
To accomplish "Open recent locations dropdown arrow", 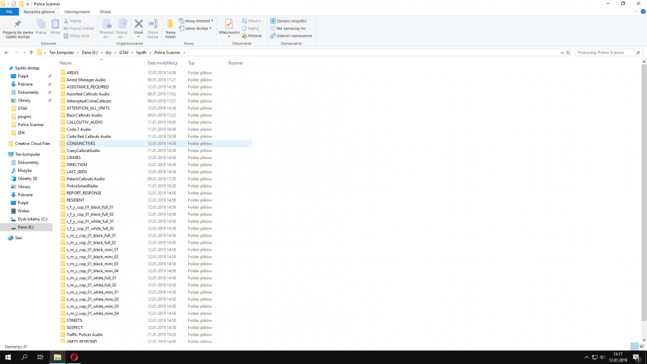I will 24,52.
